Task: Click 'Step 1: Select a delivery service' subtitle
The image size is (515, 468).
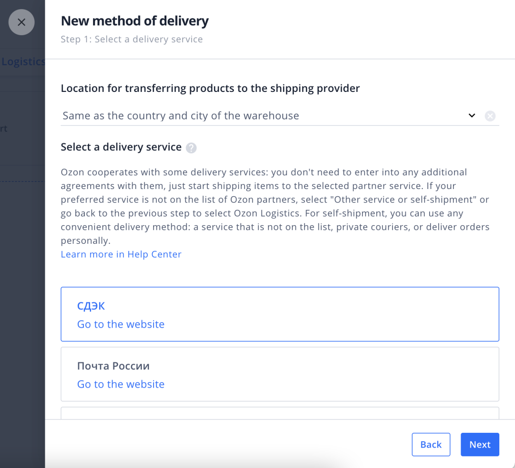Action: 132,40
